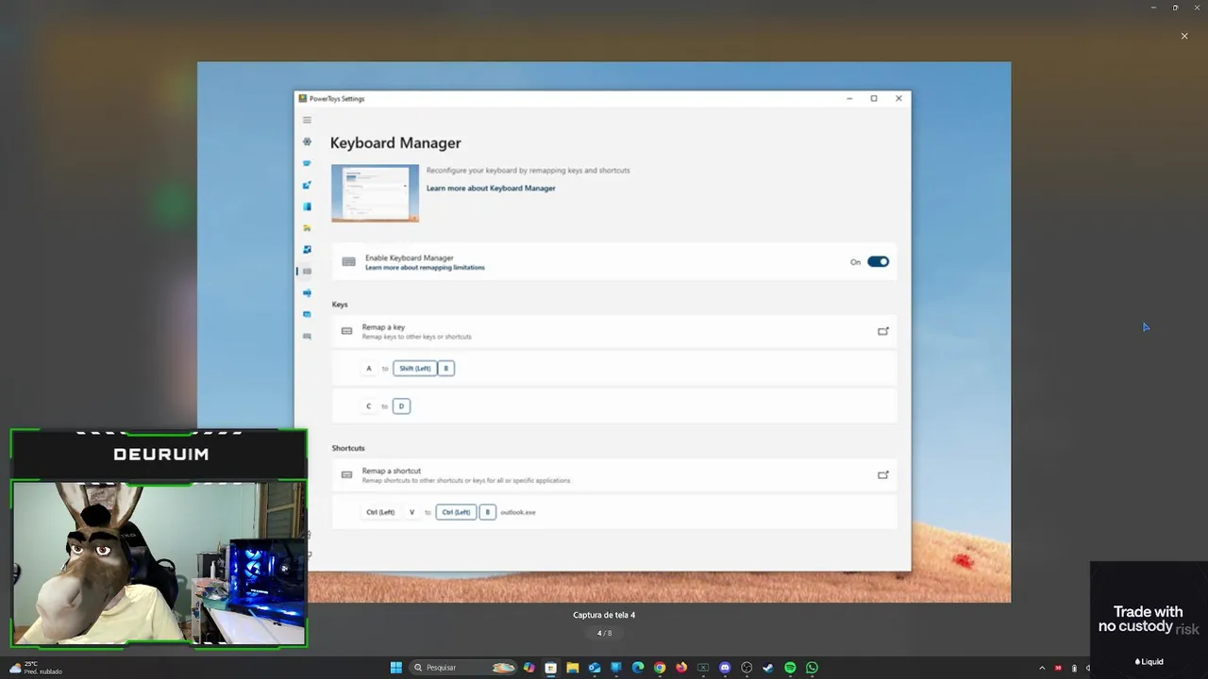Click the Pesquisar taskbar search box

[463, 668]
